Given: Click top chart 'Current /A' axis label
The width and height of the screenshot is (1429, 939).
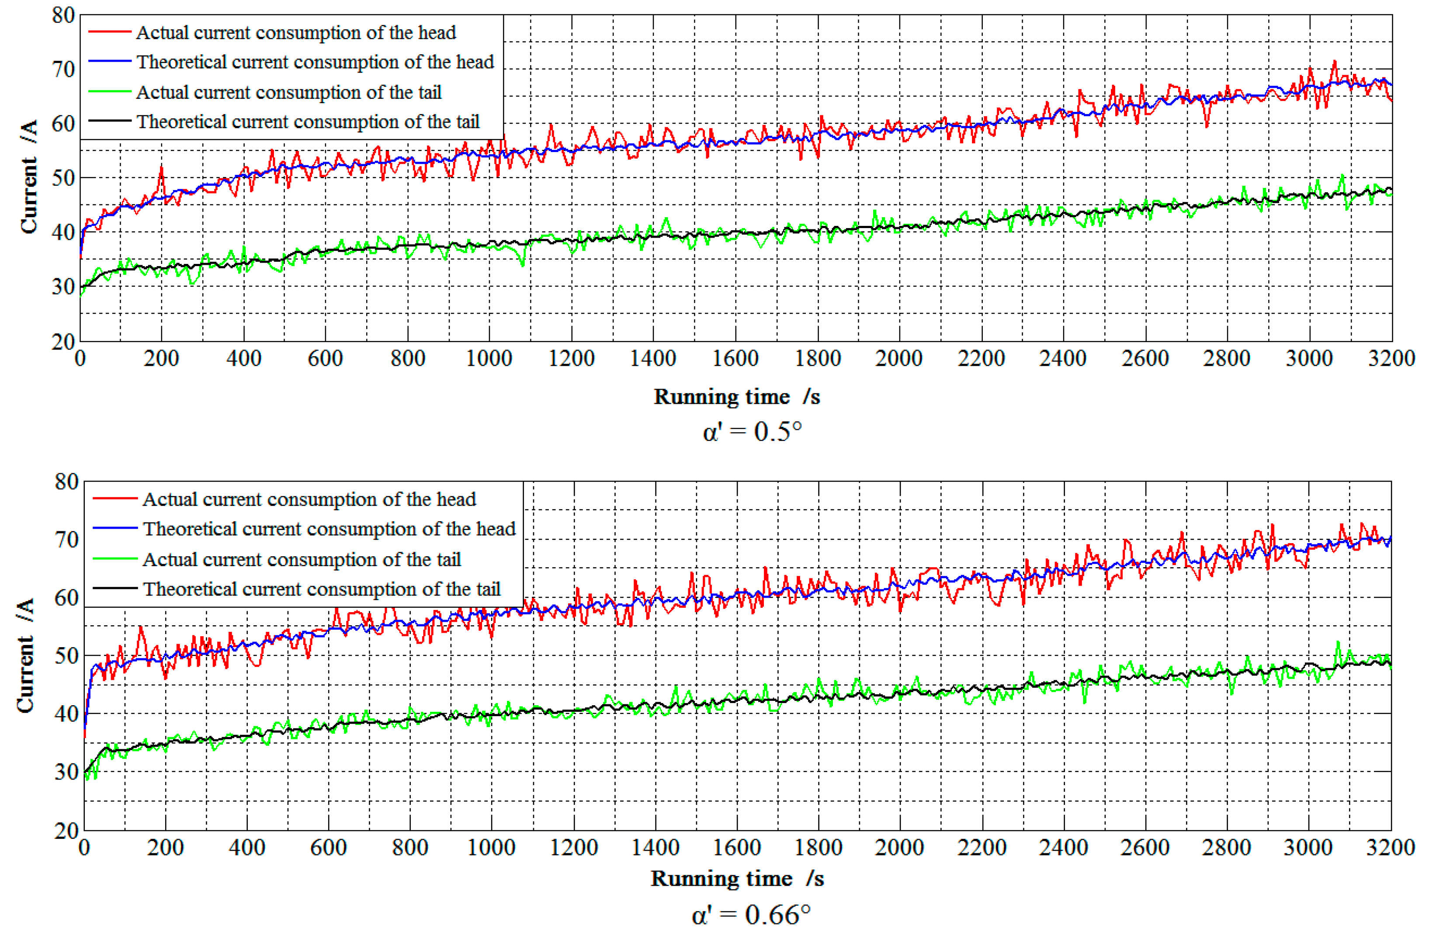Looking at the screenshot, I should point(29,177).
